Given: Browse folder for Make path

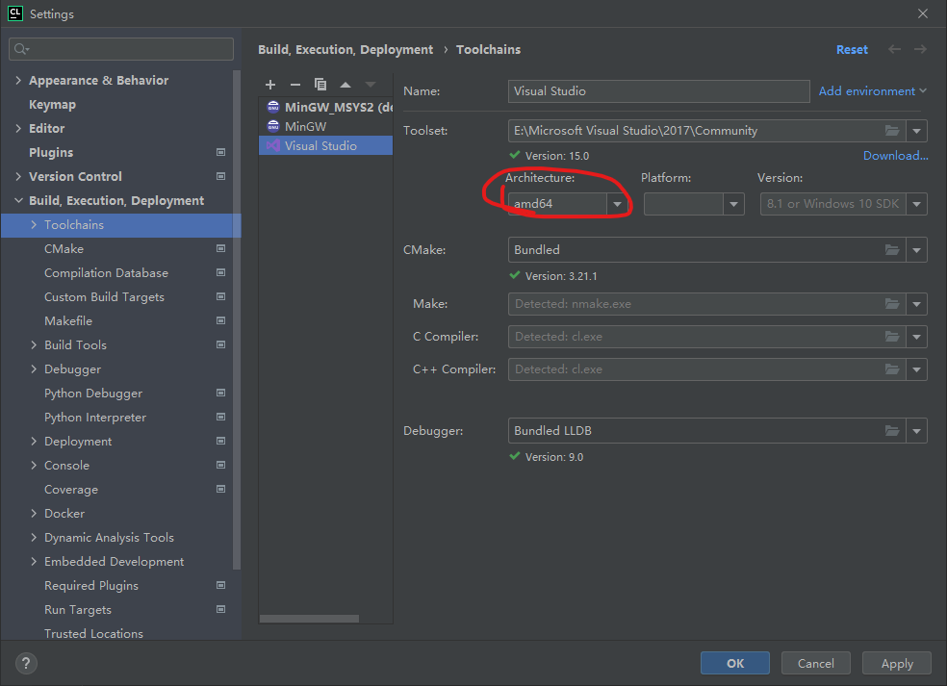Looking at the screenshot, I should (x=892, y=304).
